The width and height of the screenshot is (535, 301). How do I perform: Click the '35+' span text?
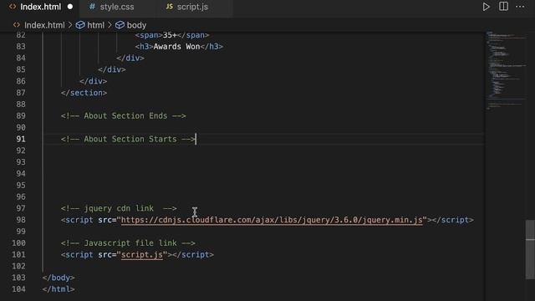pyautogui.click(x=170, y=35)
